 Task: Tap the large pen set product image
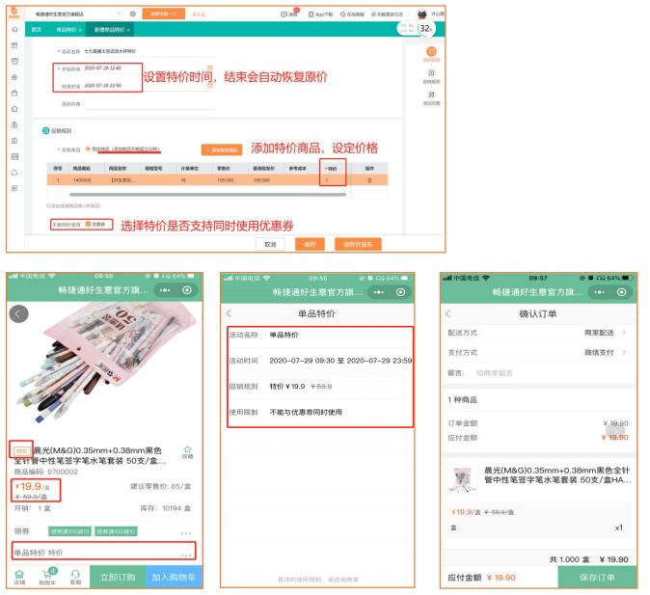coord(106,365)
